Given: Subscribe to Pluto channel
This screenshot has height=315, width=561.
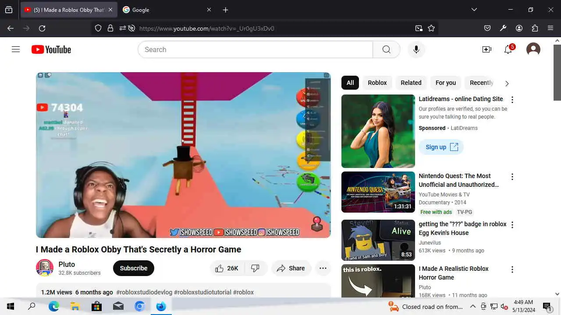Looking at the screenshot, I should (134, 268).
